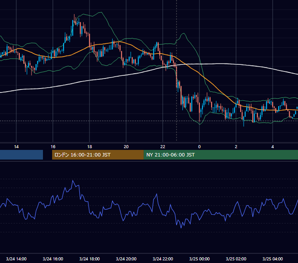Select the 0 hour label on chart axis
Viewport: 298px width, 263px height.
[199, 147]
